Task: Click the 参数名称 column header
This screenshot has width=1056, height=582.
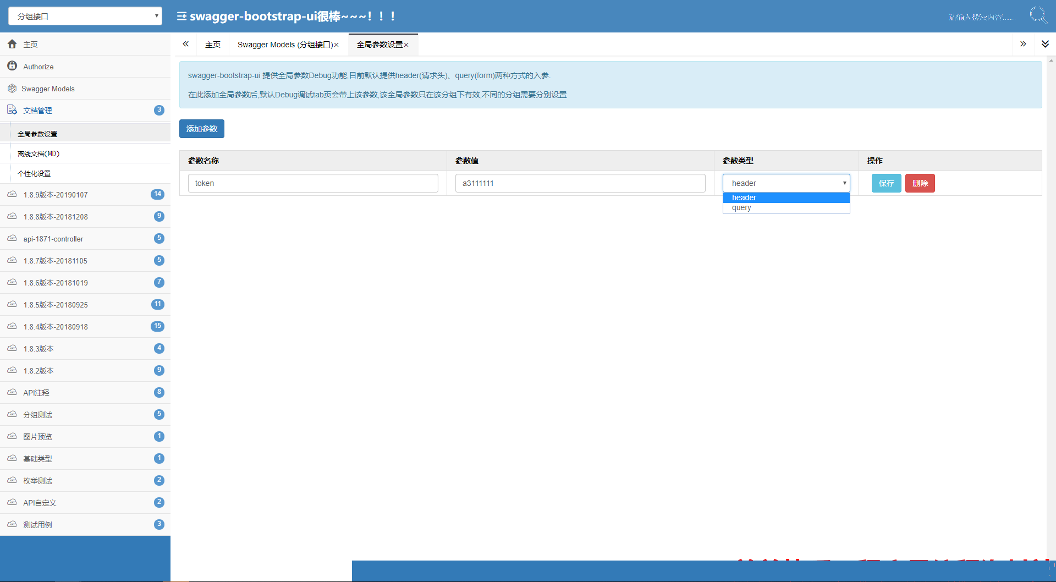Action: point(313,161)
